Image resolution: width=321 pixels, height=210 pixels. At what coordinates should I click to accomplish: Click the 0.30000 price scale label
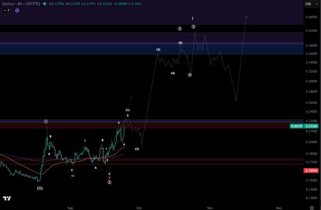312,81
